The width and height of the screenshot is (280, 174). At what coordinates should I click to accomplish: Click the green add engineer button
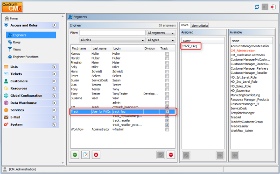click(75, 155)
